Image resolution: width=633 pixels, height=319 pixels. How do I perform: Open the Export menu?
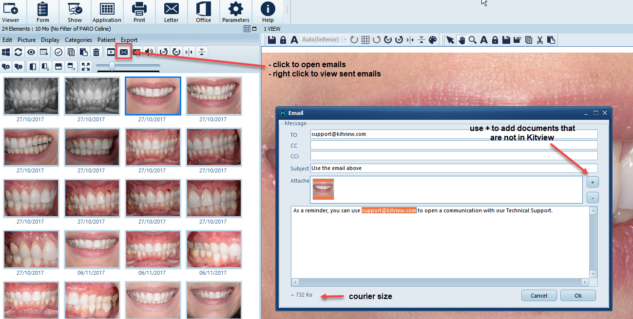pos(129,40)
